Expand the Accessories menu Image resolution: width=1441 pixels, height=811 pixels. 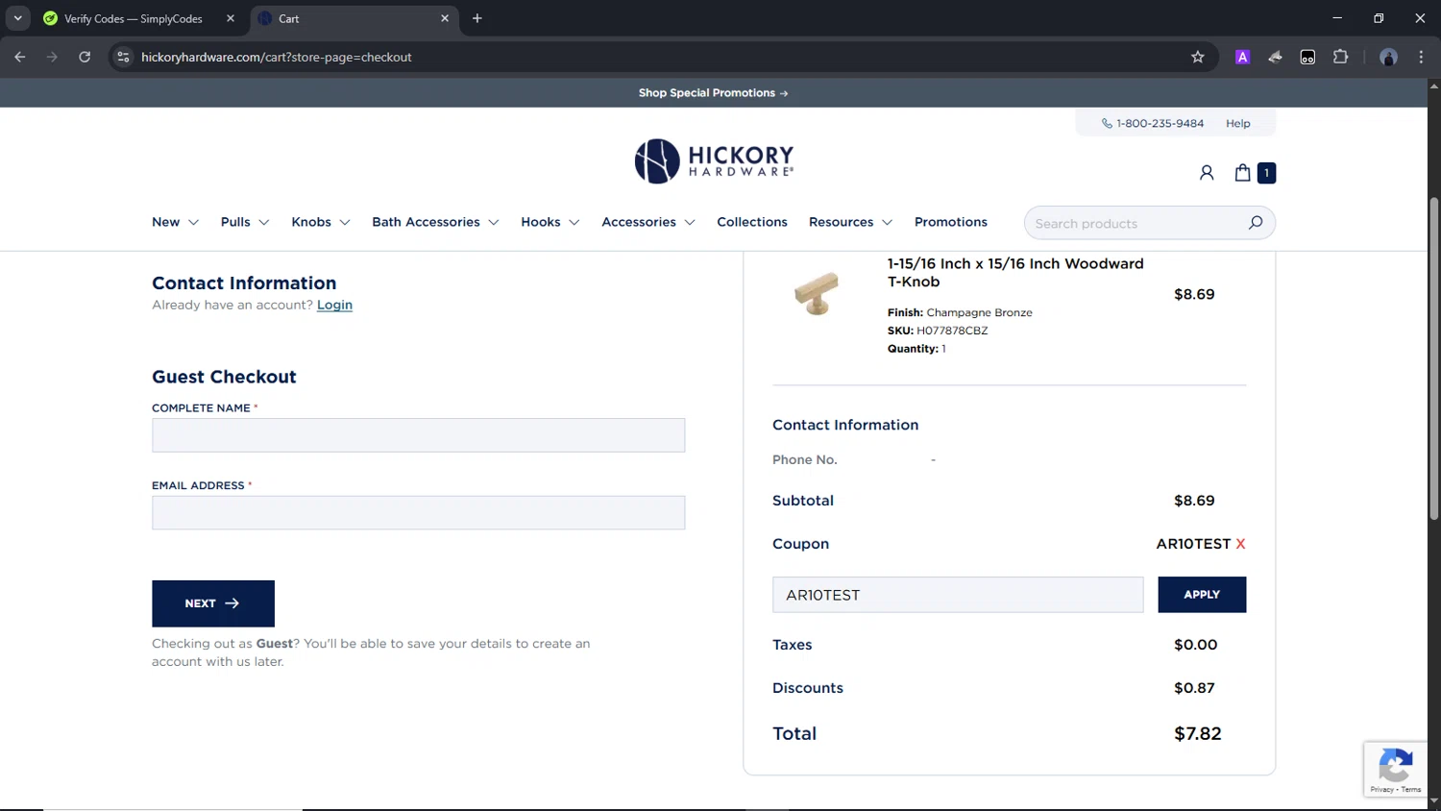coord(648,222)
